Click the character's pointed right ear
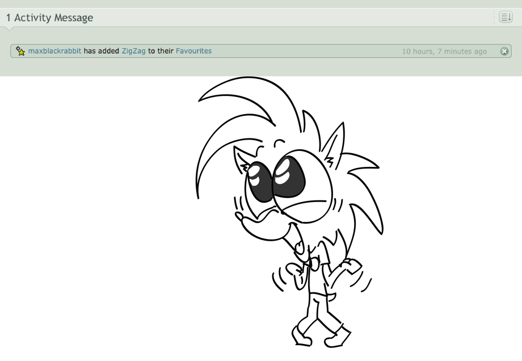This screenshot has width=522, height=361. 336,143
